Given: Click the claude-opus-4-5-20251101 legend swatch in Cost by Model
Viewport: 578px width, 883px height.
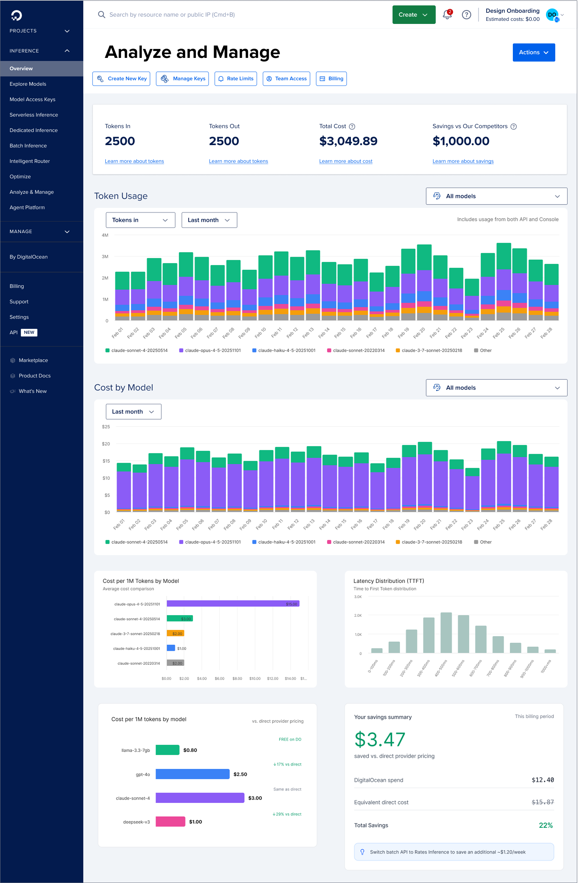Looking at the screenshot, I should 181,542.
